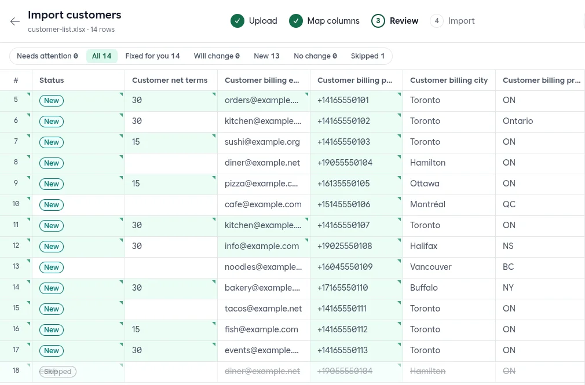Select the Ontario province cell in row 6
This screenshot has width=585, height=385.
click(540, 121)
